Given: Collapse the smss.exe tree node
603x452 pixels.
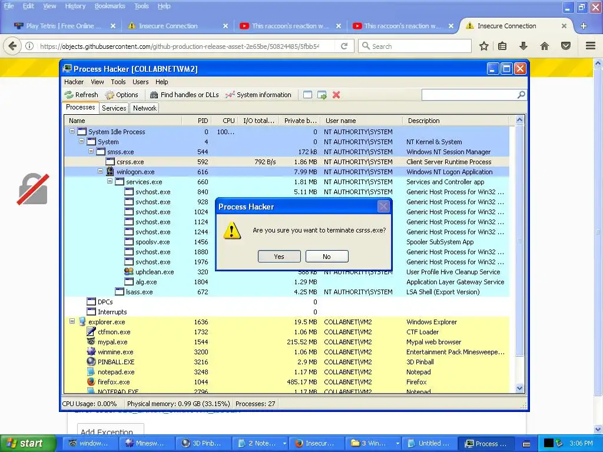Looking at the screenshot, I should tap(91, 151).
